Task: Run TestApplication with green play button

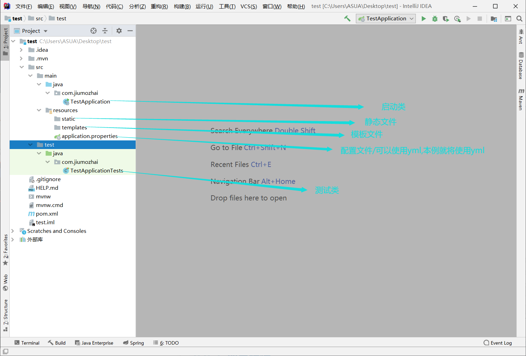Action: coord(423,19)
